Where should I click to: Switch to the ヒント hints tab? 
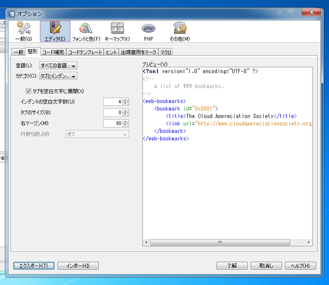111,52
